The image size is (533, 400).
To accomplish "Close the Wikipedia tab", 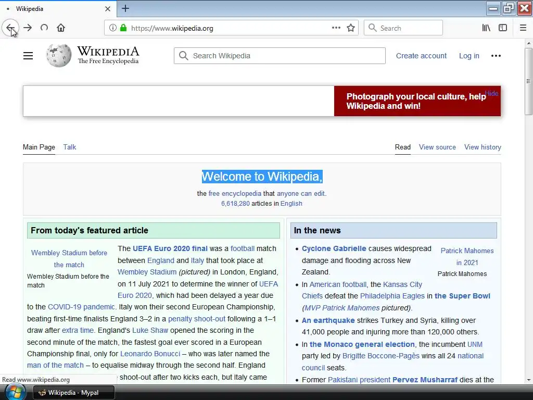I will pos(108,9).
